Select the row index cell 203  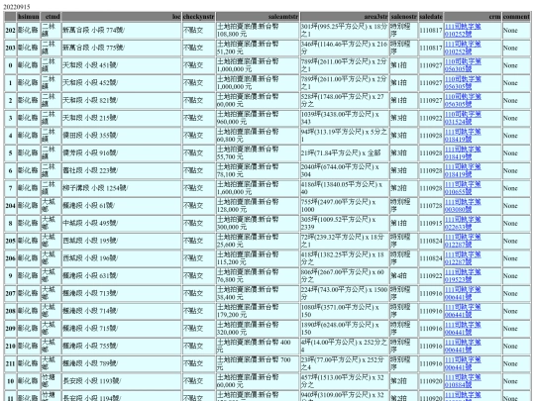click(10, 48)
